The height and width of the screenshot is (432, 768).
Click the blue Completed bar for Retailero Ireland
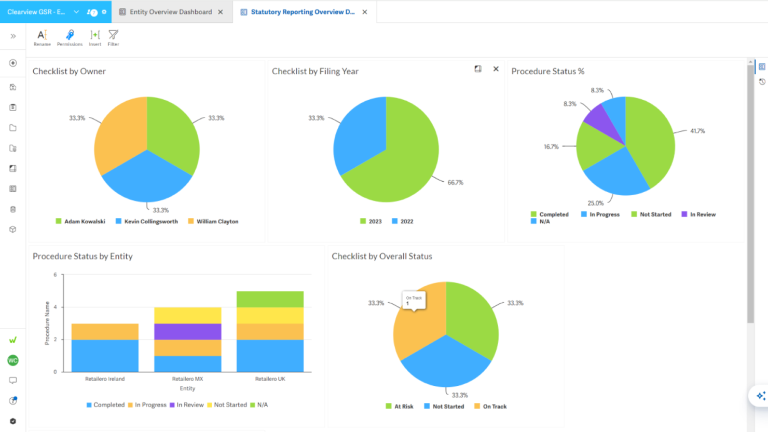tap(105, 356)
